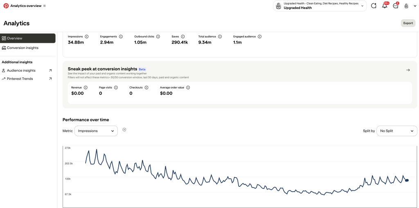
Task: Show info for Average order value
Action: 188,87
